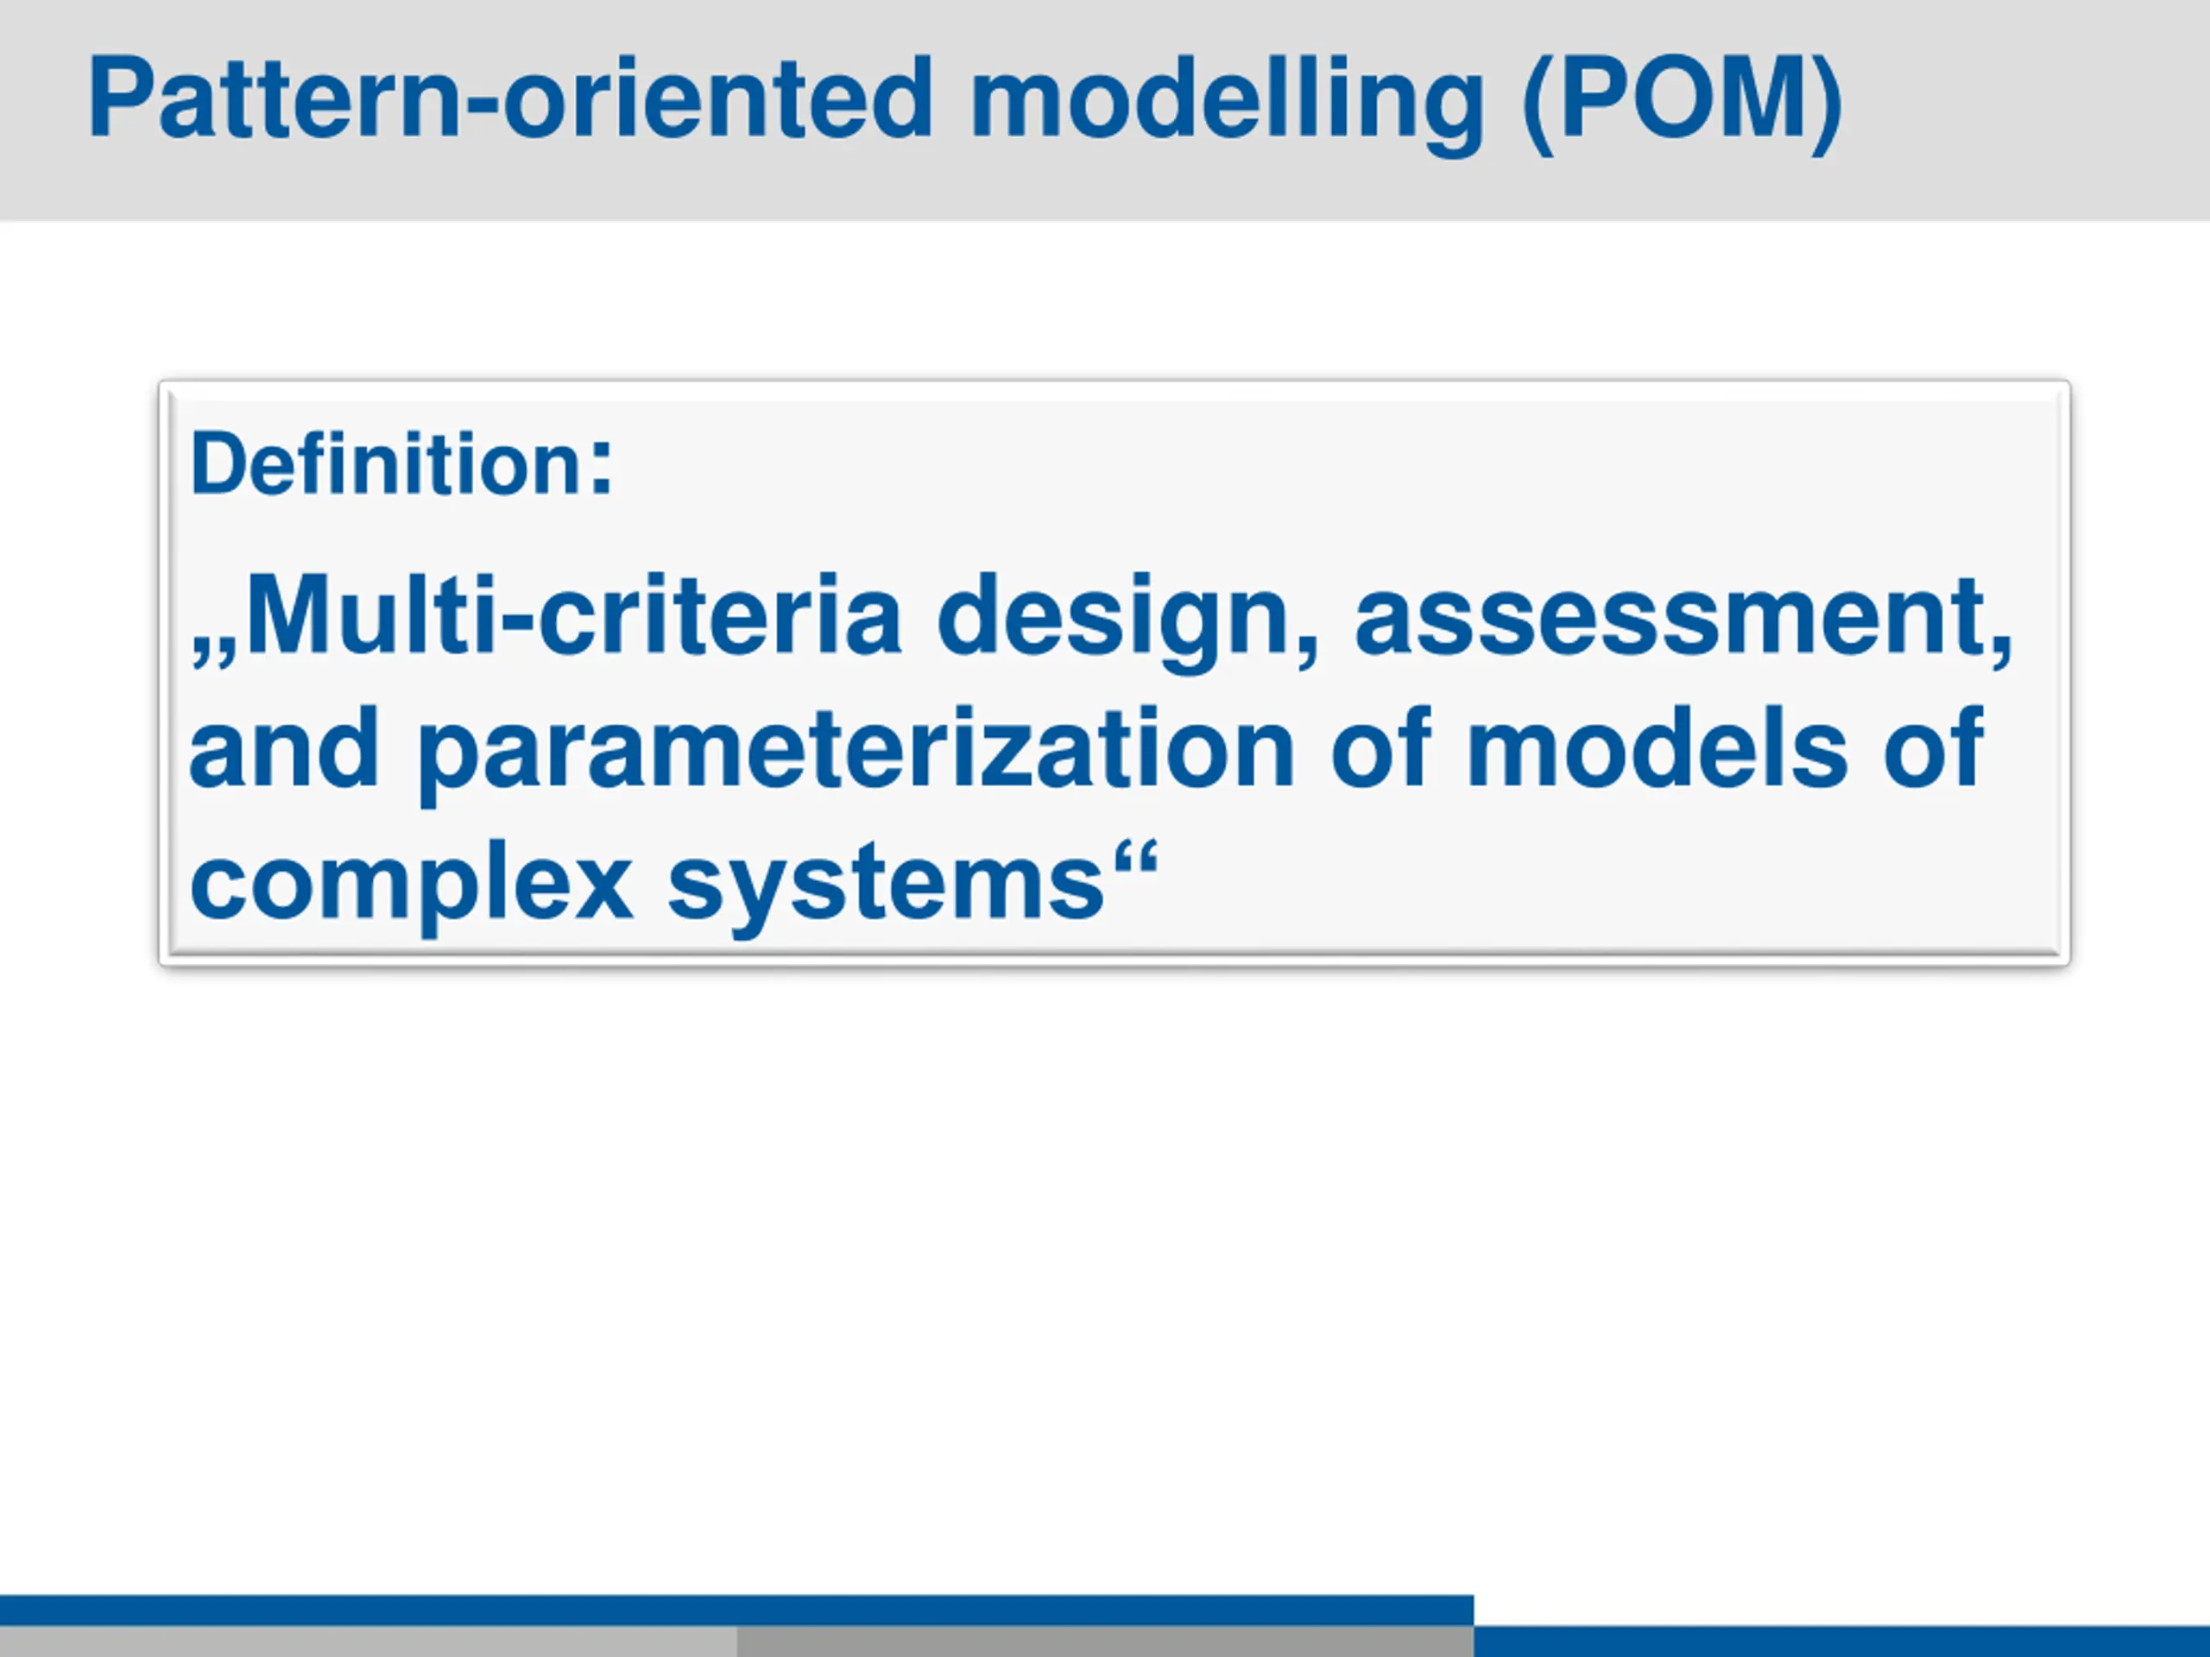Click the word "Multi-criteria" in the quote
Screen dimensions: 2210x1657
(x=573, y=615)
